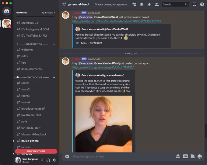Open help question mark icon
207x165 pixels.
[x=202, y=4]
